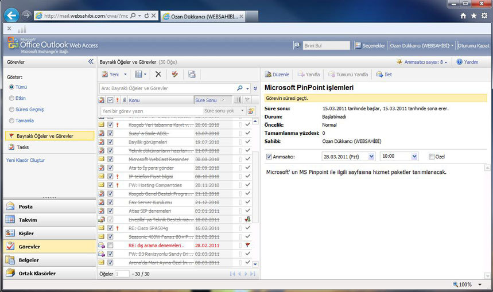Click Oturumu Kapat sign out
This screenshot has height=292, width=493.
click(473, 45)
